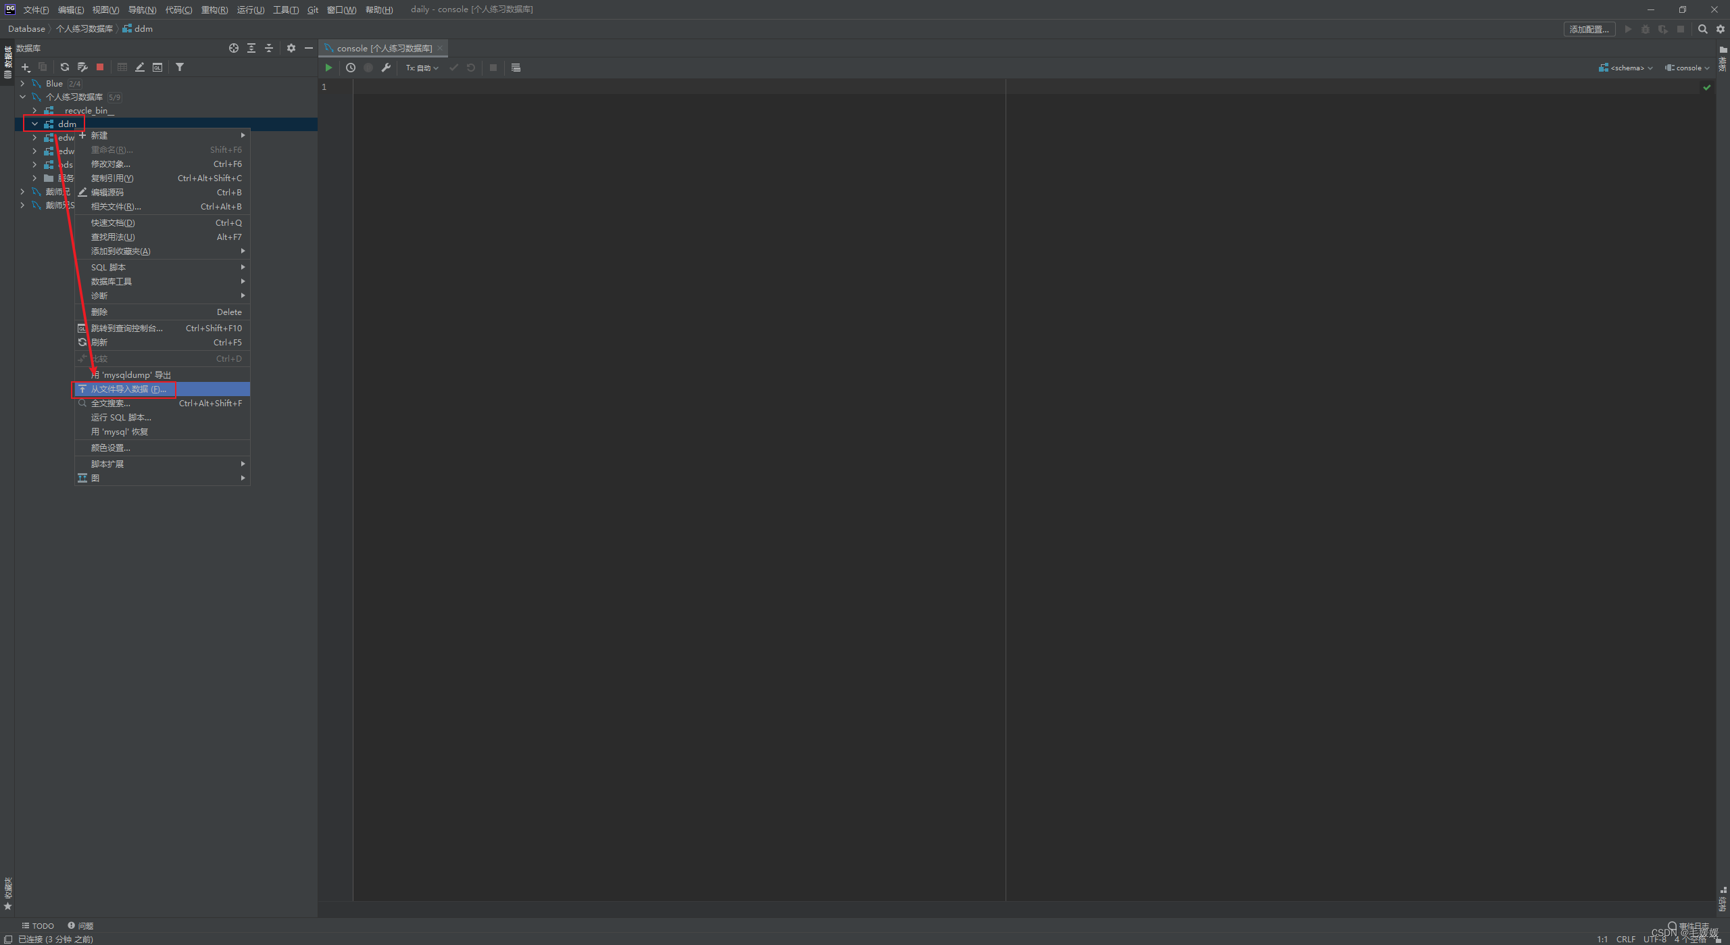This screenshot has width=1730, height=945.
Task: Expand all nodes in database panel
Action: [x=251, y=48]
